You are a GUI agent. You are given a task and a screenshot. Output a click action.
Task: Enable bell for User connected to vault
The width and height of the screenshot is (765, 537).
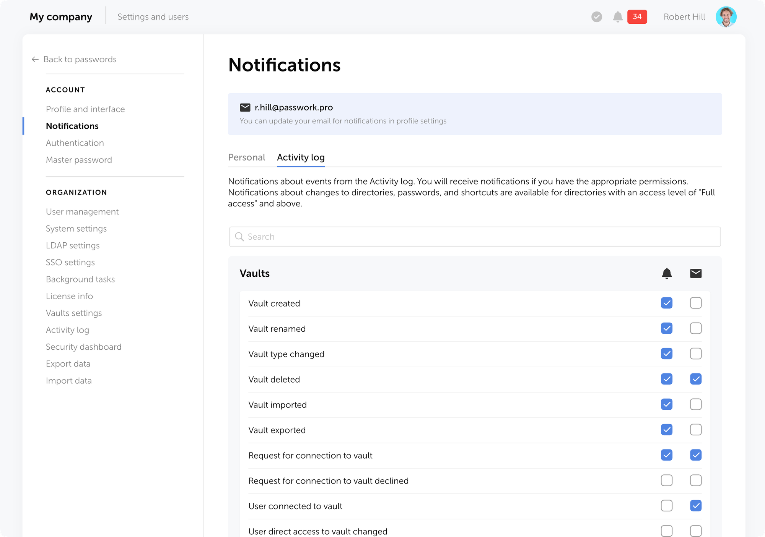[666, 506]
